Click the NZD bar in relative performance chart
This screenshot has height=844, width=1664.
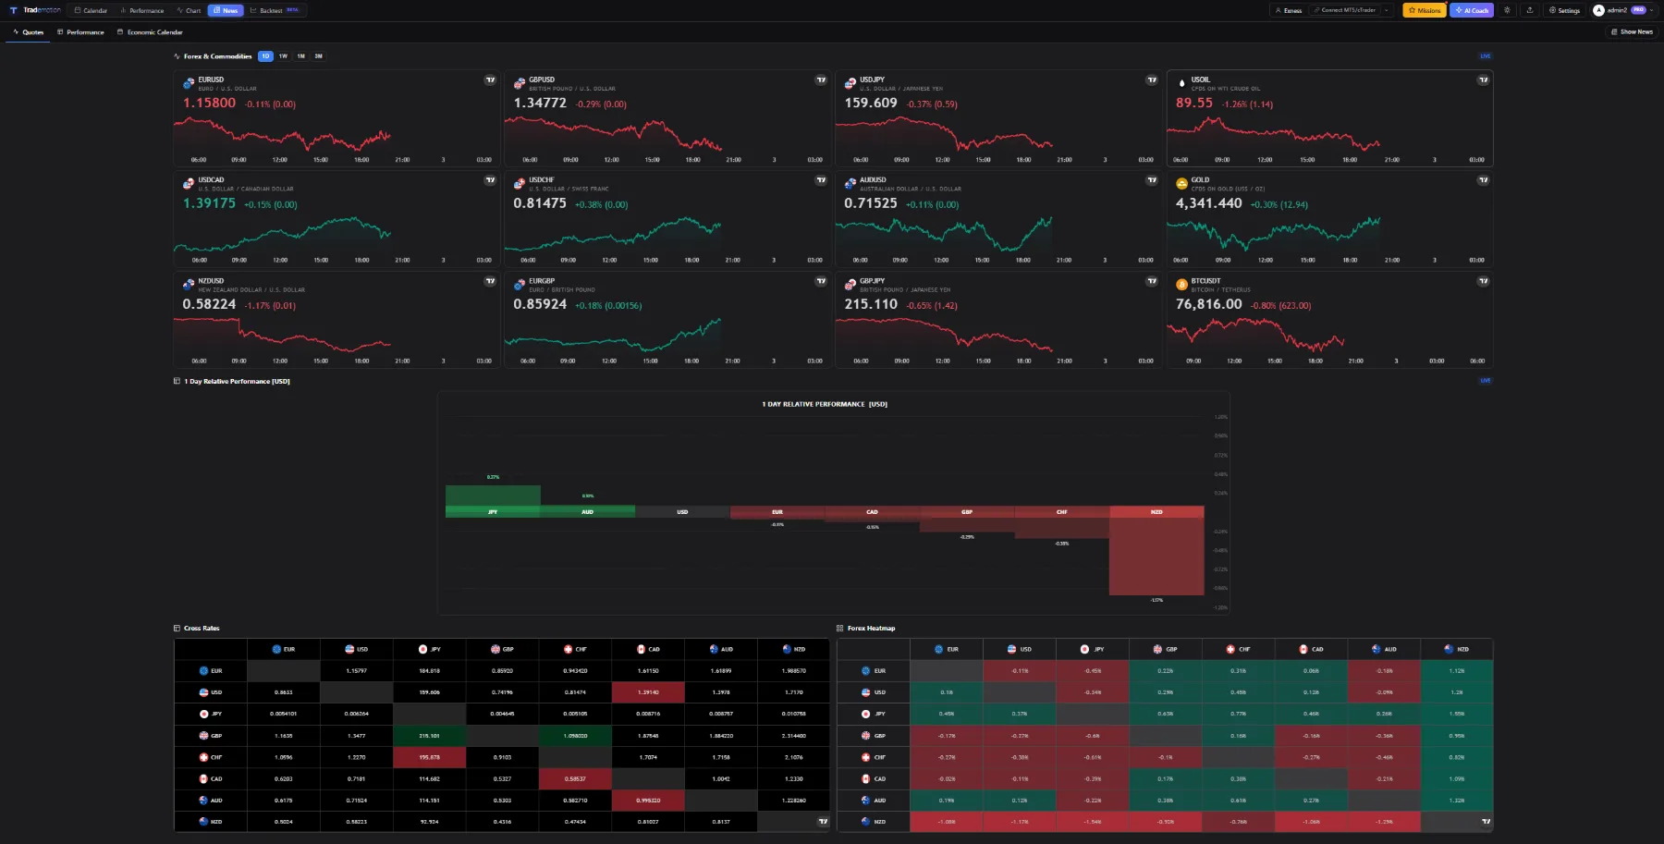[1156, 550]
